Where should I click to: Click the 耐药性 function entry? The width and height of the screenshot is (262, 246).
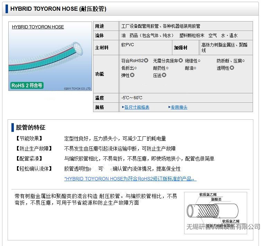pyautogui.click(x=161, y=68)
